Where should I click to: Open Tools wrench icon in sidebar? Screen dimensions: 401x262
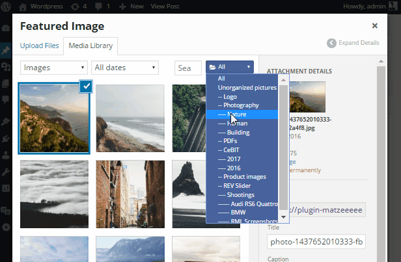click(6, 172)
